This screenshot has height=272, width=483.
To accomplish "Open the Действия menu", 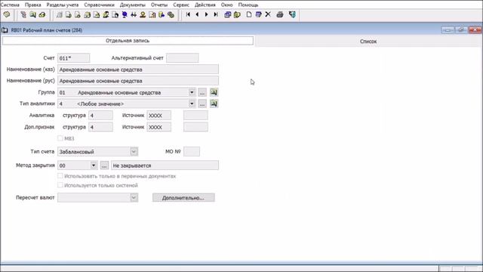I will click(x=205, y=5).
